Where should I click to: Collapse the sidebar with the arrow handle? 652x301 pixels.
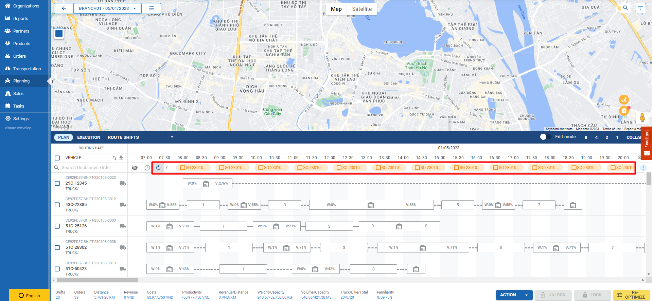click(49, 81)
